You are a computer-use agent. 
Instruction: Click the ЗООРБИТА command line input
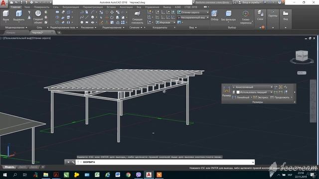point(165,162)
